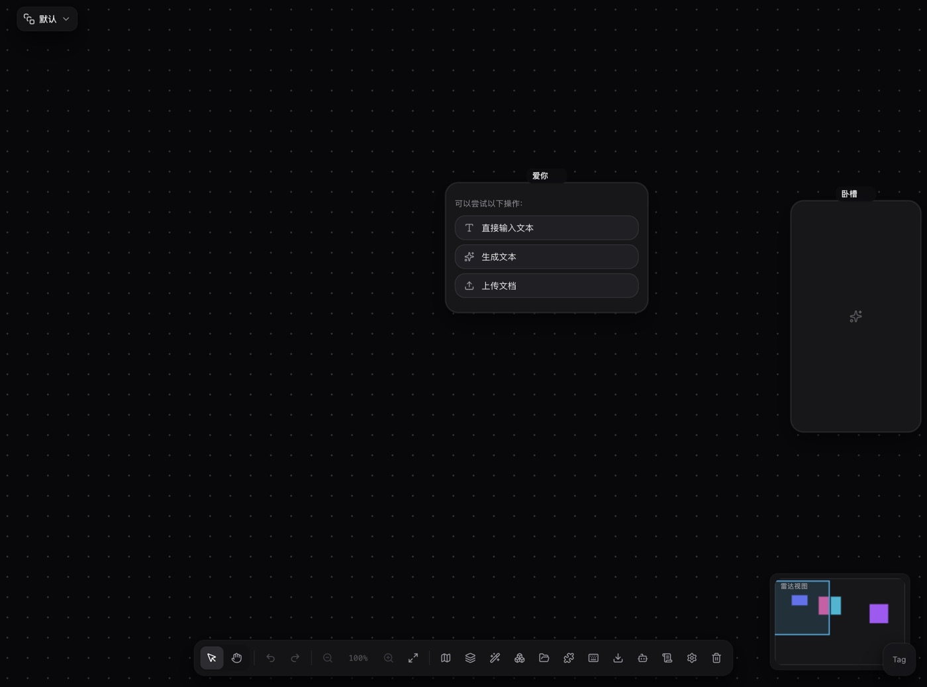The image size is (927, 687).
Task: Open the layers stack icon
Action: pyautogui.click(x=470, y=658)
